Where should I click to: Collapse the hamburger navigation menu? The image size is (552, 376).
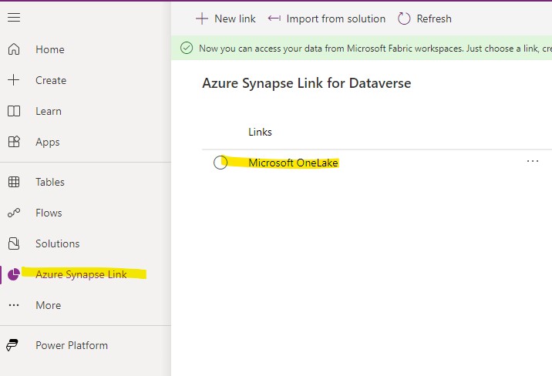tap(14, 17)
